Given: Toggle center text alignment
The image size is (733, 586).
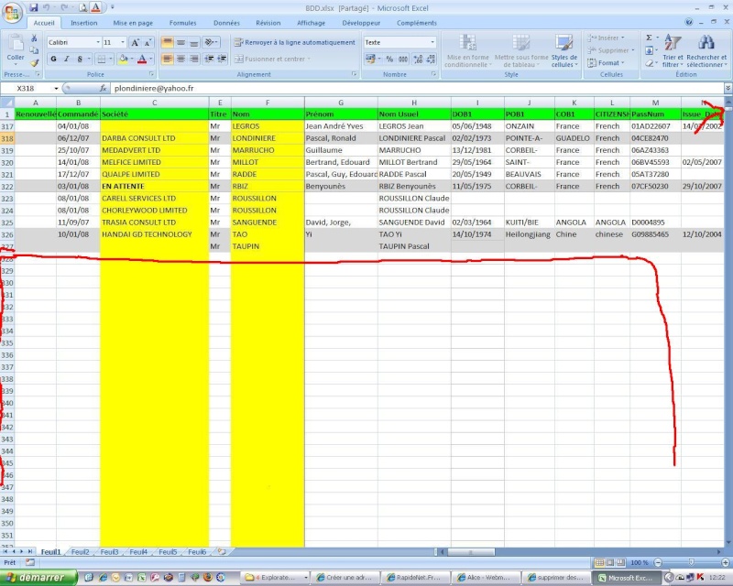Looking at the screenshot, I should pos(181,59).
